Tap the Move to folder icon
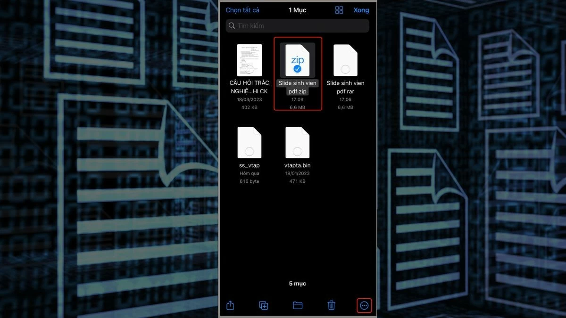 tap(297, 305)
